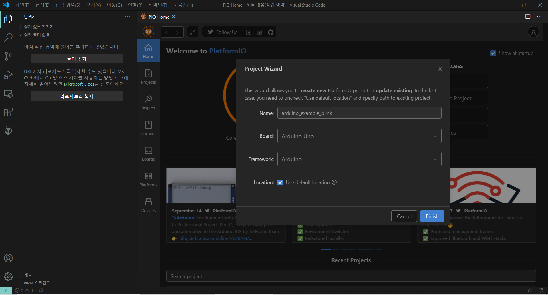Click the PlatformIO logo in PIO Home toolbar
This screenshot has height=295, width=548.
tap(148, 31)
